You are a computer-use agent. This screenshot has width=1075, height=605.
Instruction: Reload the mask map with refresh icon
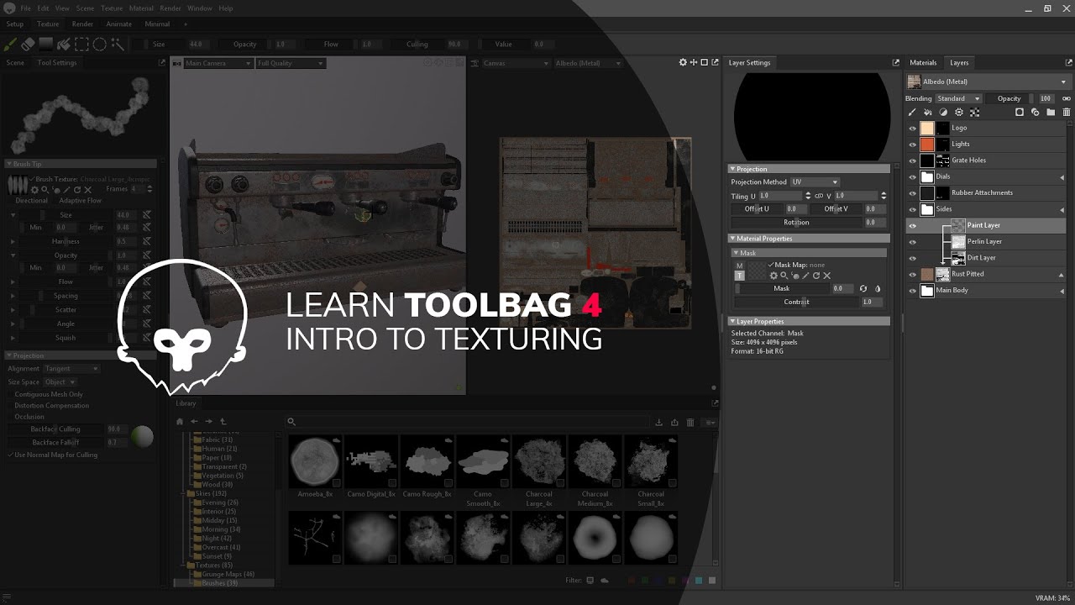tap(816, 276)
